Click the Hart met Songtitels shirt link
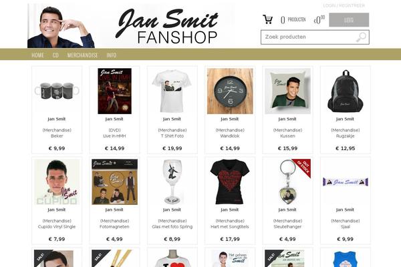Screen dimensions: 401x267 tap(230, 227)
